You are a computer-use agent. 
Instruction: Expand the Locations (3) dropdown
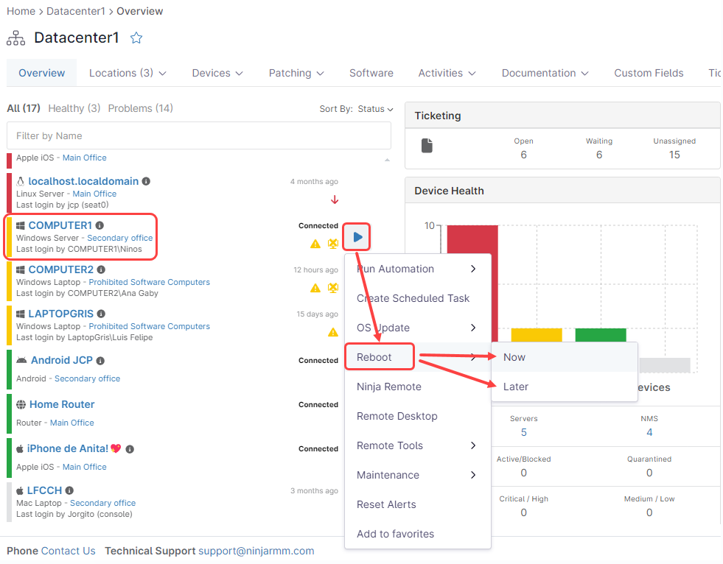[x=162, y=74]
